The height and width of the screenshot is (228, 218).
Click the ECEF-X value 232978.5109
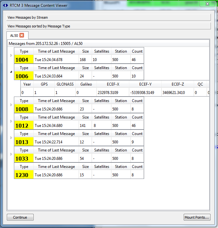pos(108,92)
